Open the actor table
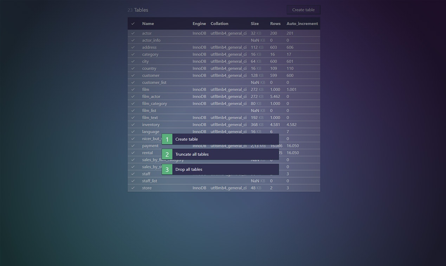The image size is (446, 266). (x=147, y=33)
